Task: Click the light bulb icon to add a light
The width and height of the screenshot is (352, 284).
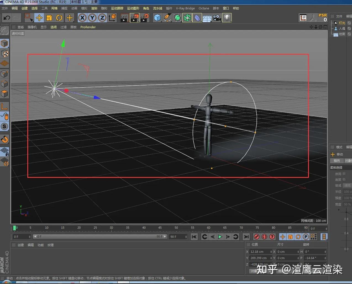Action: (x=227, y=18)
